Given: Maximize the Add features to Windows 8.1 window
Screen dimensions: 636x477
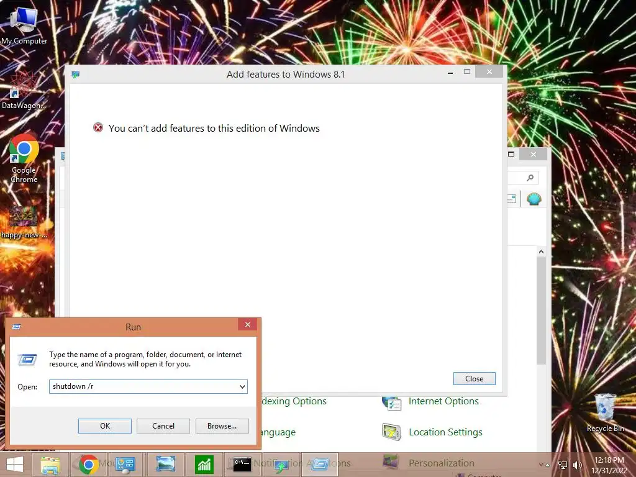Looking at the screenshot, I should pos(467,72).
